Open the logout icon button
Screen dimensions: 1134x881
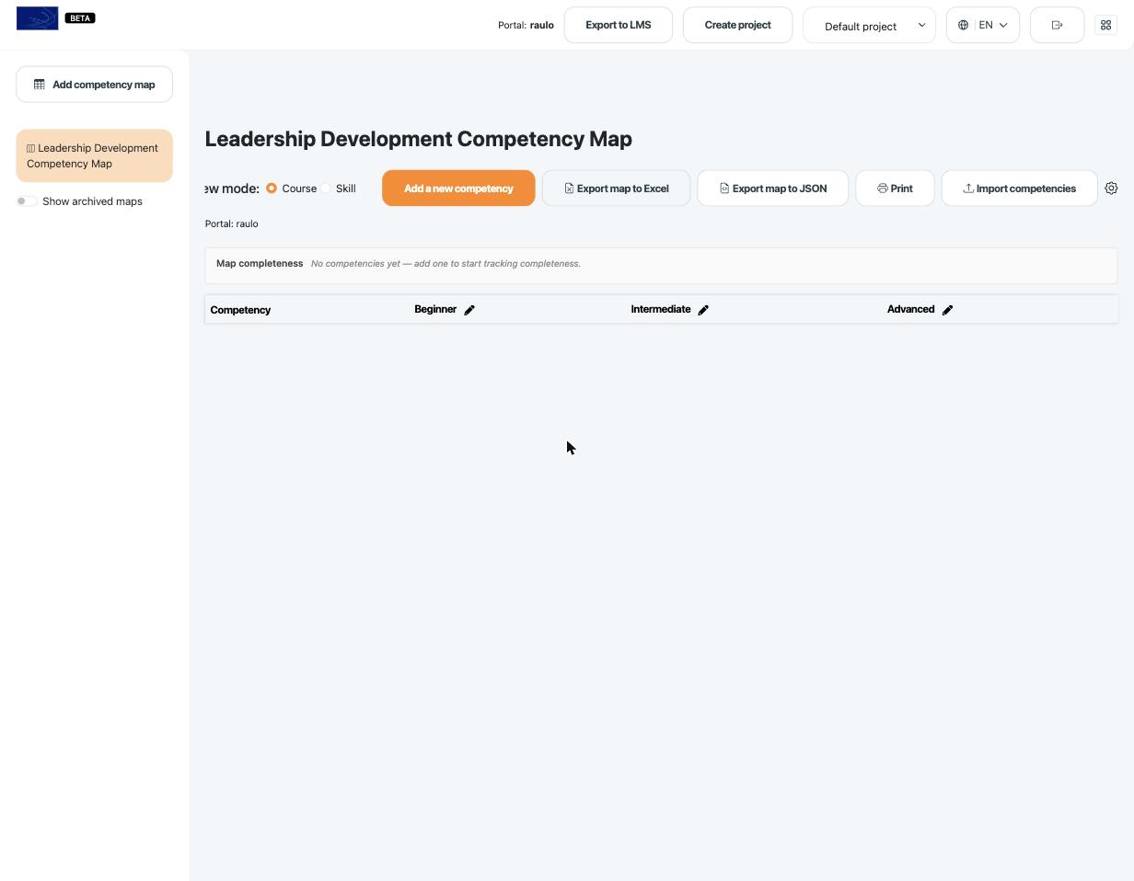tap(1057, 25)
